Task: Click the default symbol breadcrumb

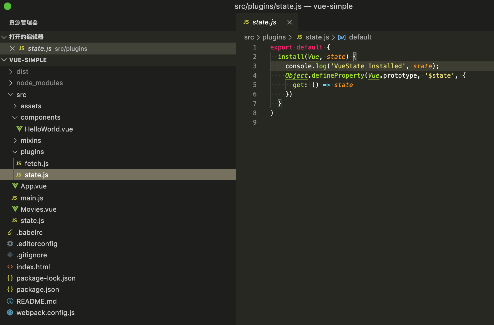Action: (360, 37)
